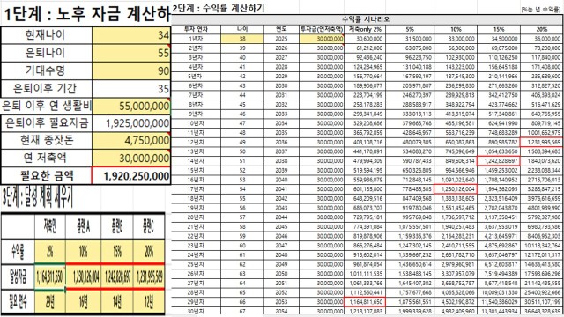Click the 55,000,000 annual living cost cell

(x=131, y=106)
